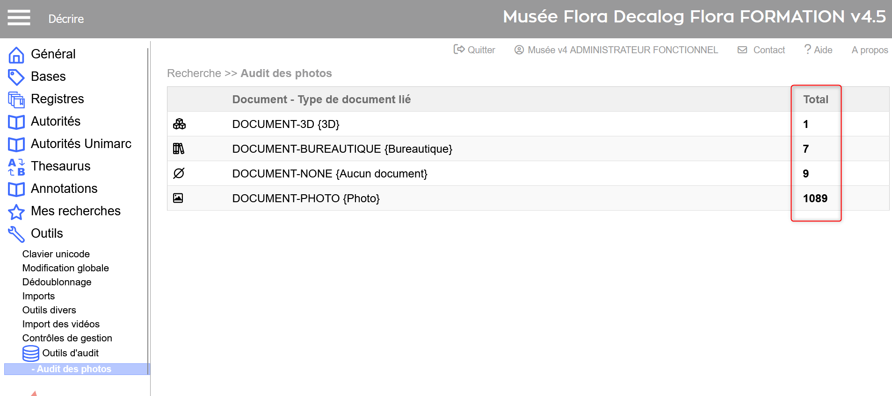The width and height of the screenshot is (892, 396).
Task: Click the Outils d'audit database icon
Action: tap(31, 354)
